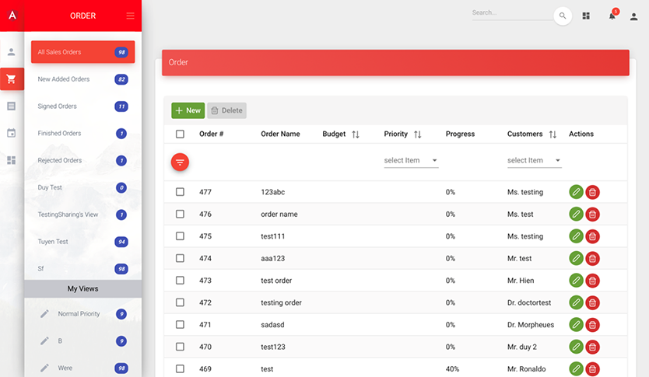Tick the checkbox for order 476
This screenshot has width=649, height=377.
pyautogui.click(x=180, y=215)
